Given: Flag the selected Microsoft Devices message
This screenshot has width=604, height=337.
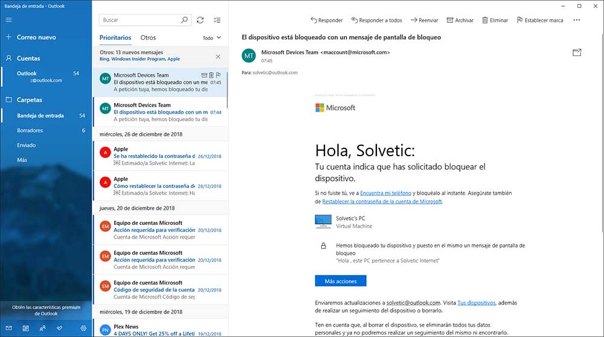Looking at the screenshot, I should pyautogui.click(x=219, y=75).
